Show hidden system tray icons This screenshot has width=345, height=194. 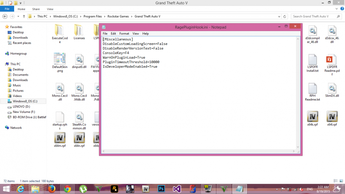277,189
